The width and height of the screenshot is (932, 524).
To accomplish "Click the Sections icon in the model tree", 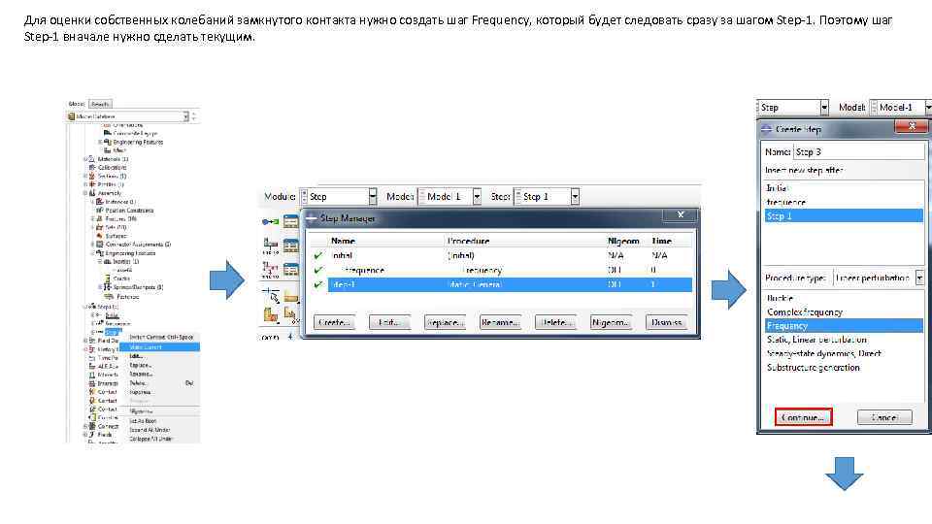I will [91, 176].
